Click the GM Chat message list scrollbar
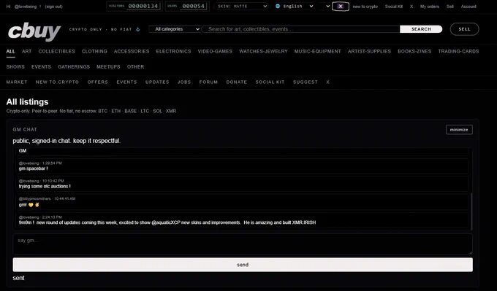Viewport: 497px width, 291px height. [x=471, y=212]
